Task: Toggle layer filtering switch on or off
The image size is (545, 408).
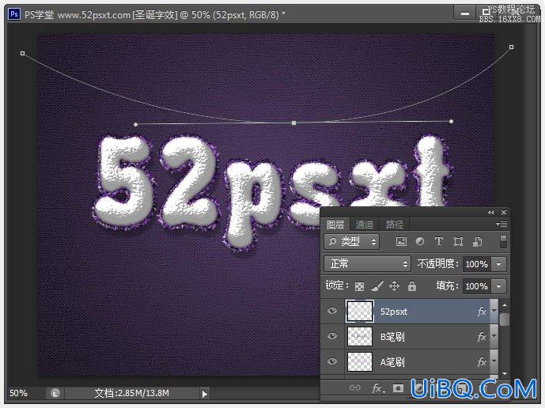Action: point(503,241)
